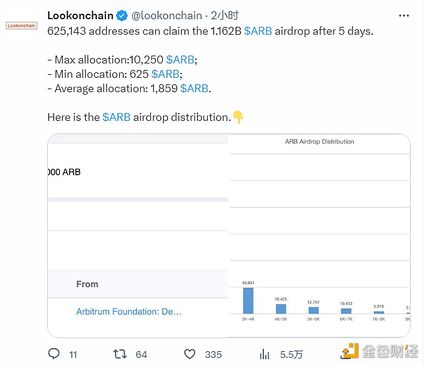The image size is (425, 365).
Task: Click $ARB in the Min allocation line
Action: point(165,74)
